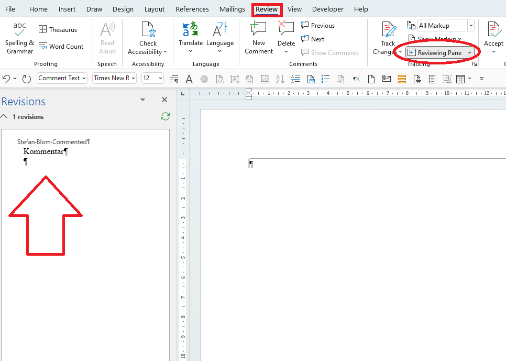This screenshot has width=506, height=361.
Task: Click the Sort A to Z icon
Action: coord(280,79)
